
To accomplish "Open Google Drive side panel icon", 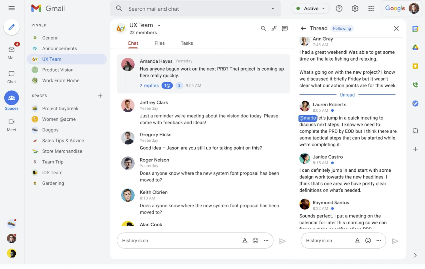I will click(415, 47).
